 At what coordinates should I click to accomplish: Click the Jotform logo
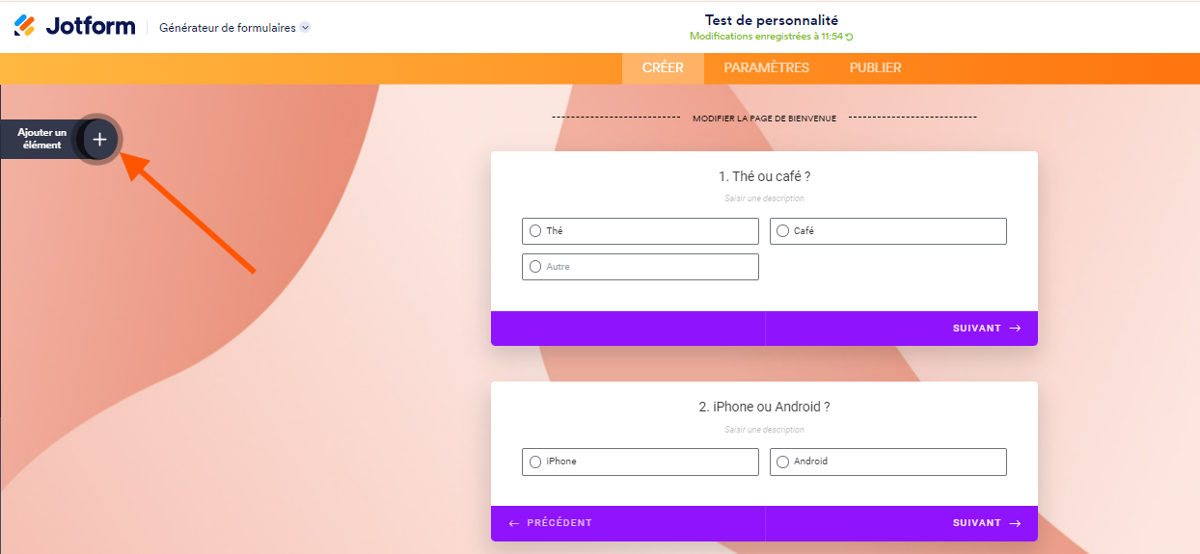[x=74, y=26]
